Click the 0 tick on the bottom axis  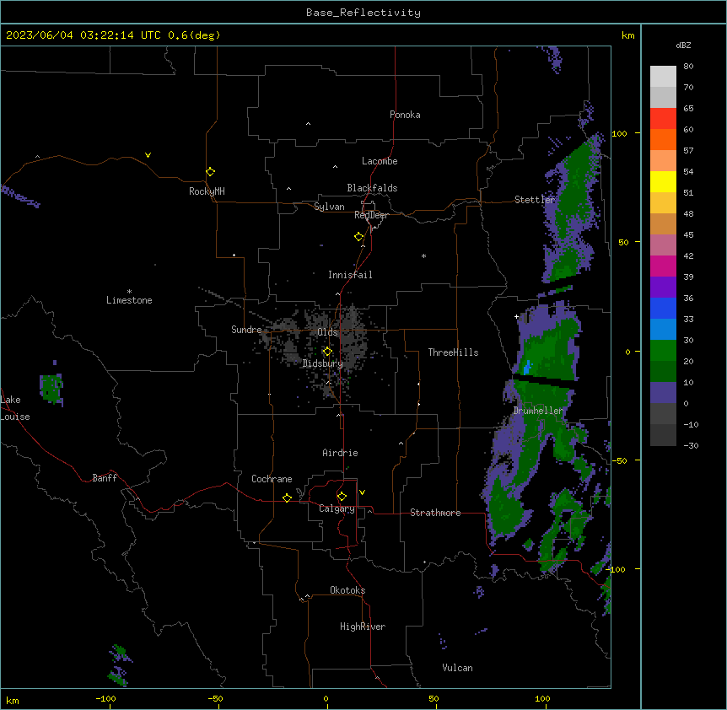(x=326, y=698)
